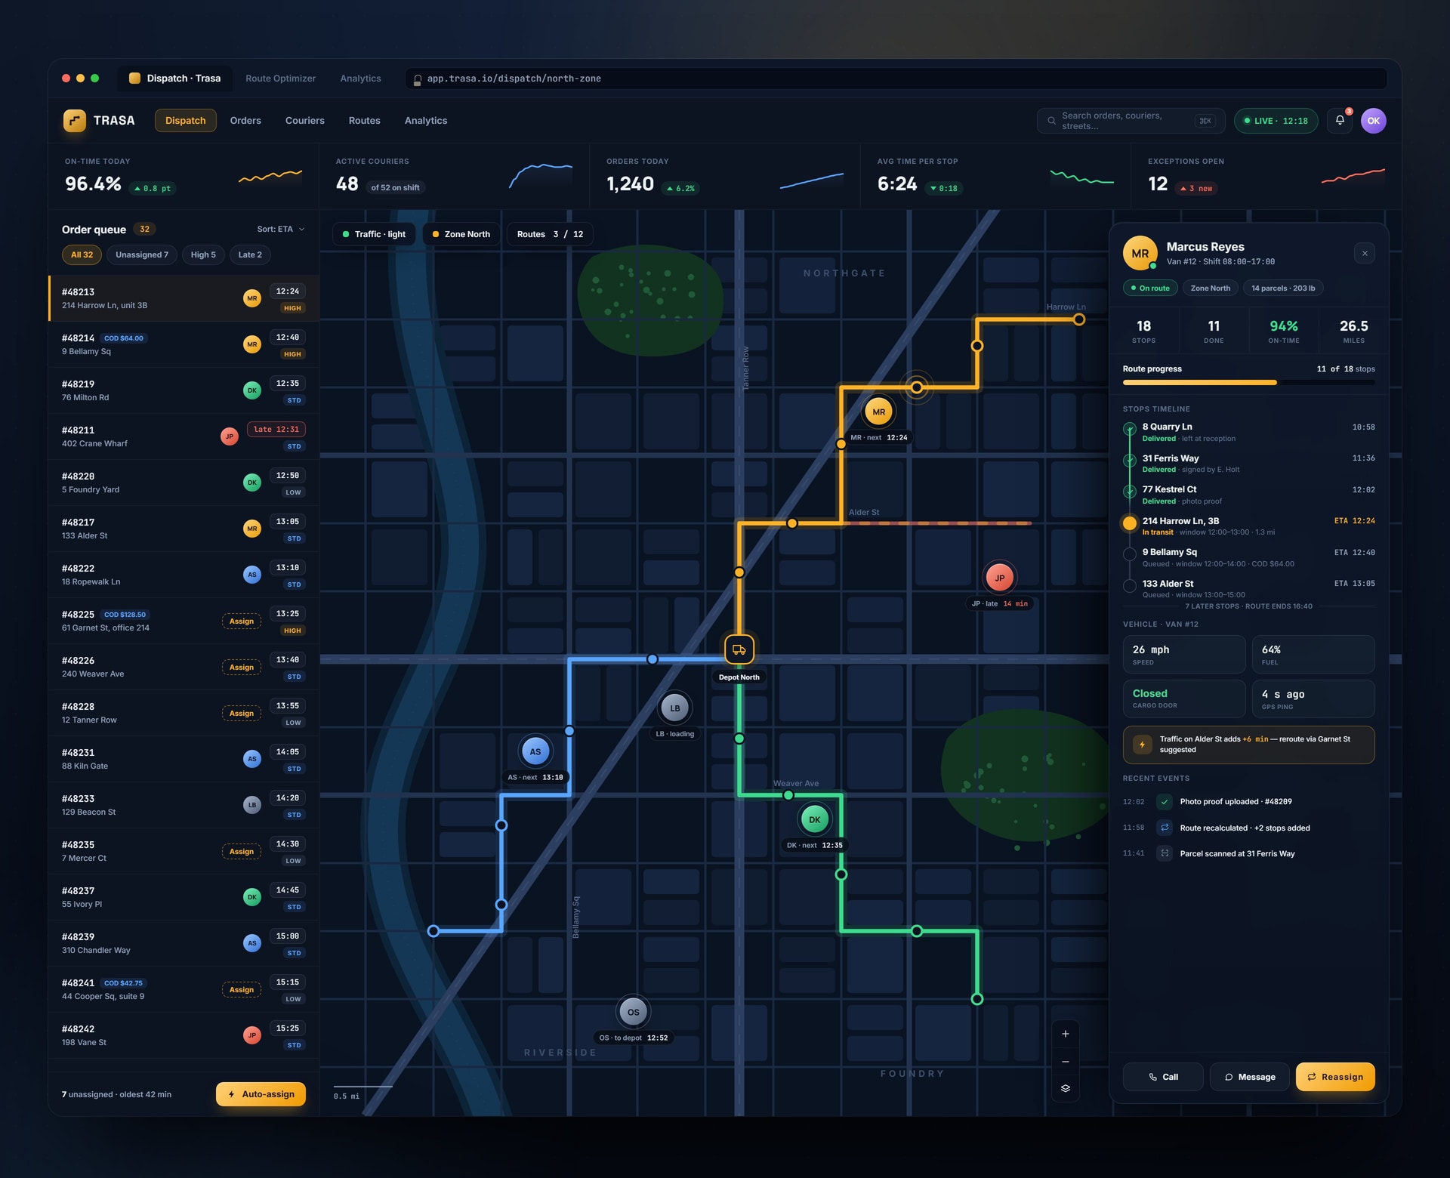Viewport: 1450px width, 1178px height.
Task: Click the Reassign button
Action: point(1335,1077)
